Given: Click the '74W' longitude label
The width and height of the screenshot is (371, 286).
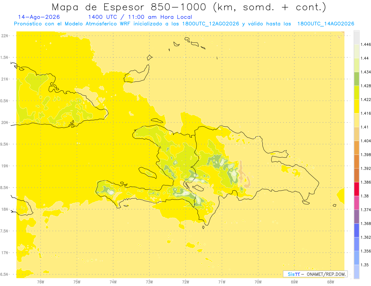Looking at the screenshot, I should click(113, 282).
